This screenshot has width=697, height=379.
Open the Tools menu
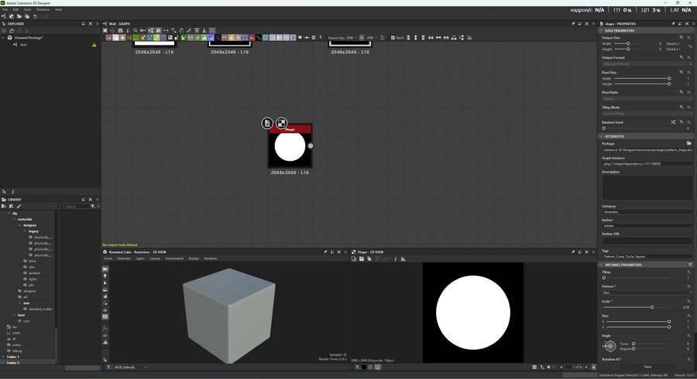pos(27,9)
